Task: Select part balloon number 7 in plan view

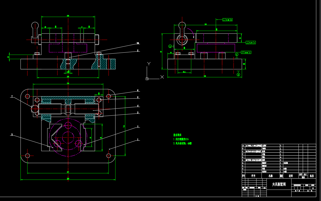Action: click(11, 97)
